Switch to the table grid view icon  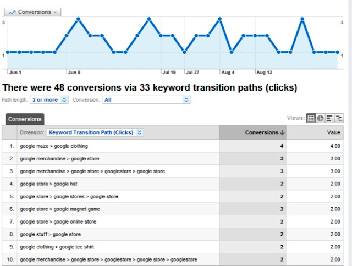[311, 118]
